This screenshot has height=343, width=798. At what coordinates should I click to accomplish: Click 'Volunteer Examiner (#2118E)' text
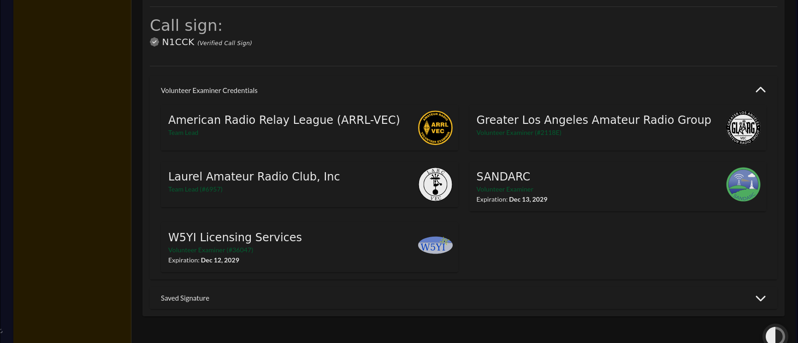coord(519,133)
